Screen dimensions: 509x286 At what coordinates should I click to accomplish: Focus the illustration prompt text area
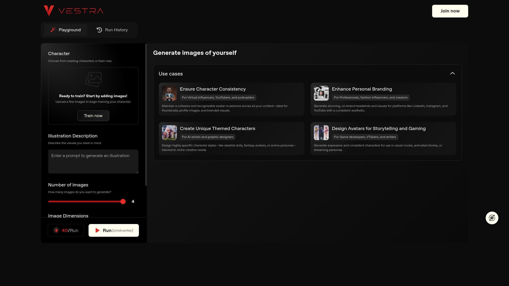point(93,162)
